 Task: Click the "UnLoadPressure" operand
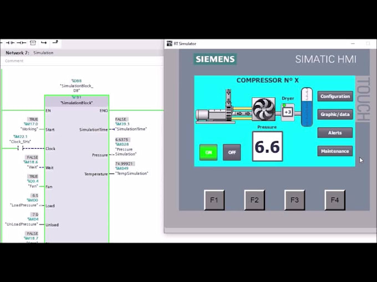tap(22, 224)
